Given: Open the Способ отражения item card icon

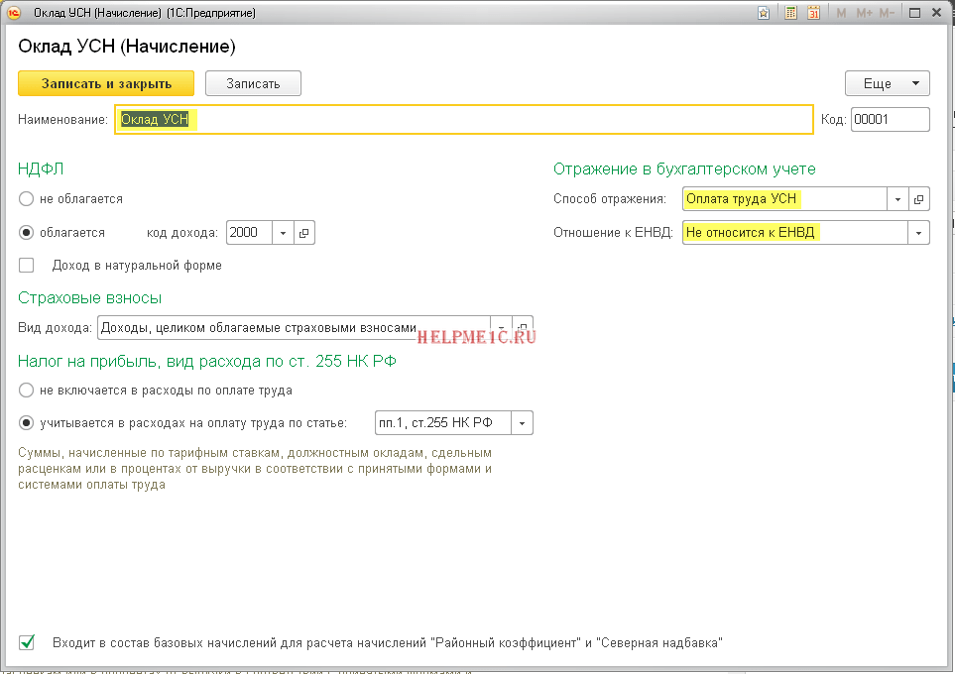Looking at the screenshot, I should coord(919,199).
